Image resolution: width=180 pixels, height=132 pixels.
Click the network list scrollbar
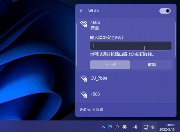[175, 40]
